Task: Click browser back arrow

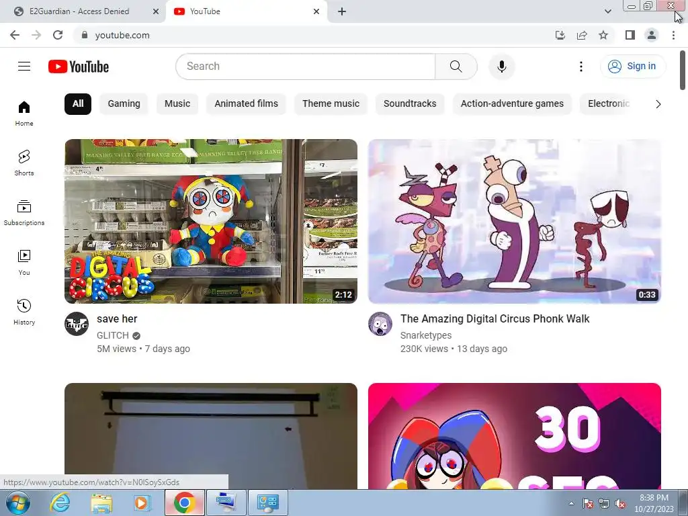Action: click(x=15, y=35)
